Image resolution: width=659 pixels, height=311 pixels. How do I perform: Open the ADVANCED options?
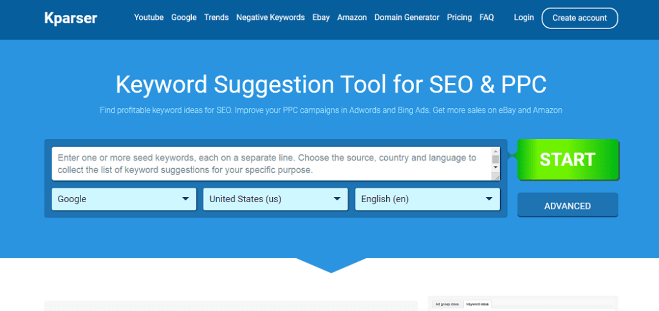(568, 206)
